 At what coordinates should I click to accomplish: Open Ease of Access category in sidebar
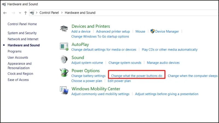pos(18,80)
